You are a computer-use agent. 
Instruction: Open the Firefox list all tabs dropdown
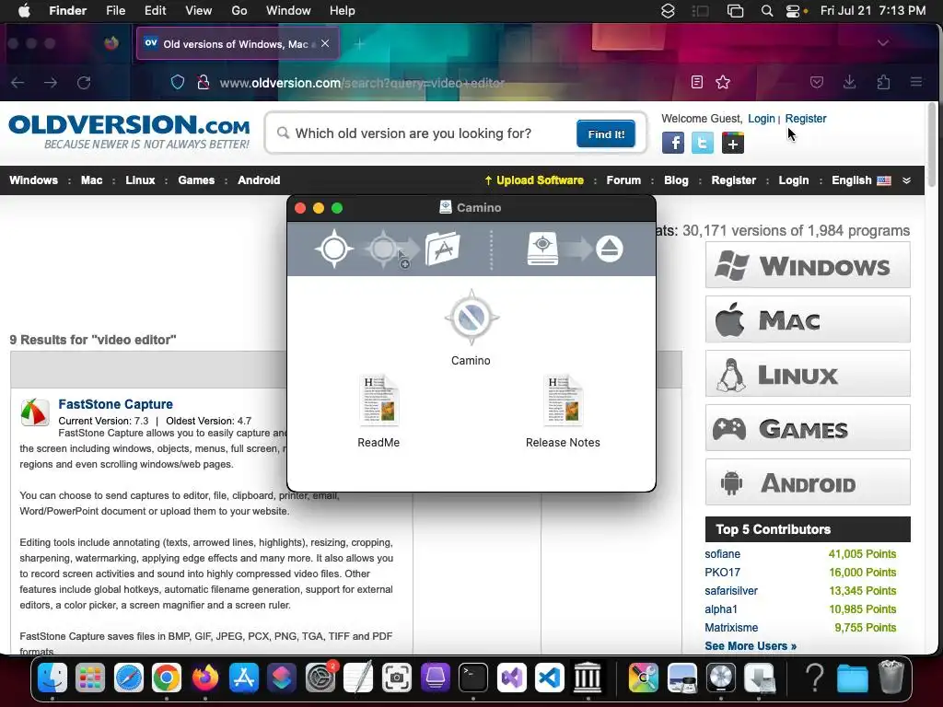(x=883, y=42)
